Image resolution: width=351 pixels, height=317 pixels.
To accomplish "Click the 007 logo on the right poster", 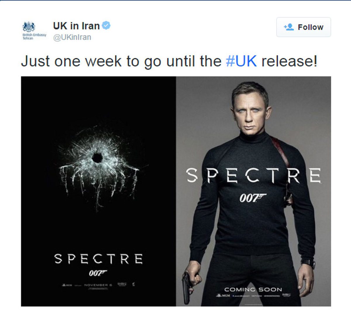I will 252,198.
